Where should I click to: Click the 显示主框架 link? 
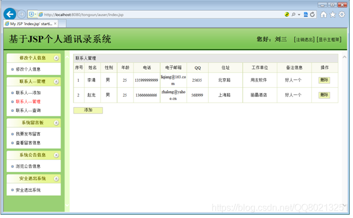point(329,39)
